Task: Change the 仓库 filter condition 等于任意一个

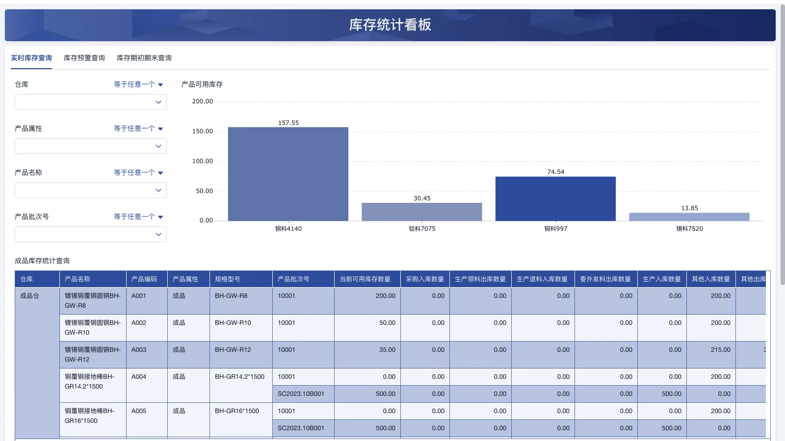Action: coord(138,84)
